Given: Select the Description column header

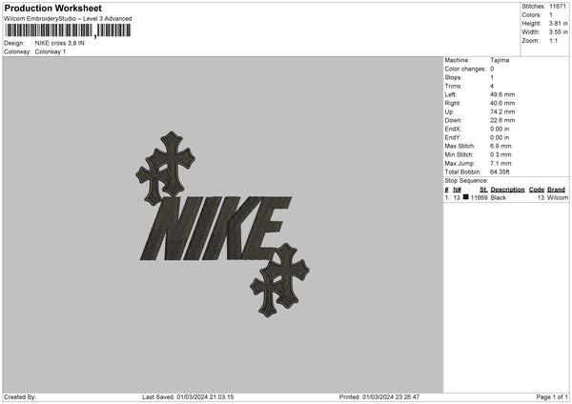Looking at the screenshot, I should 507,190.
